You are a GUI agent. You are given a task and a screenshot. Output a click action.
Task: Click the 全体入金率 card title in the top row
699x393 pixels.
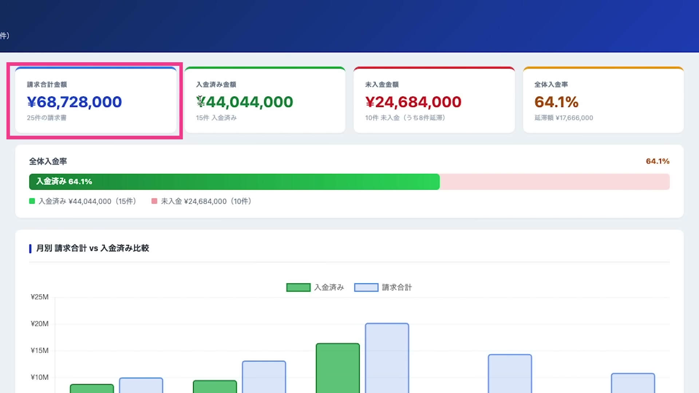[551, 84]
